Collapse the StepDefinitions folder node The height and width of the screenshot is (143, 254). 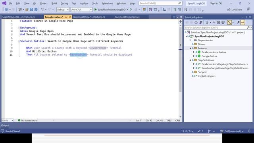190,60
